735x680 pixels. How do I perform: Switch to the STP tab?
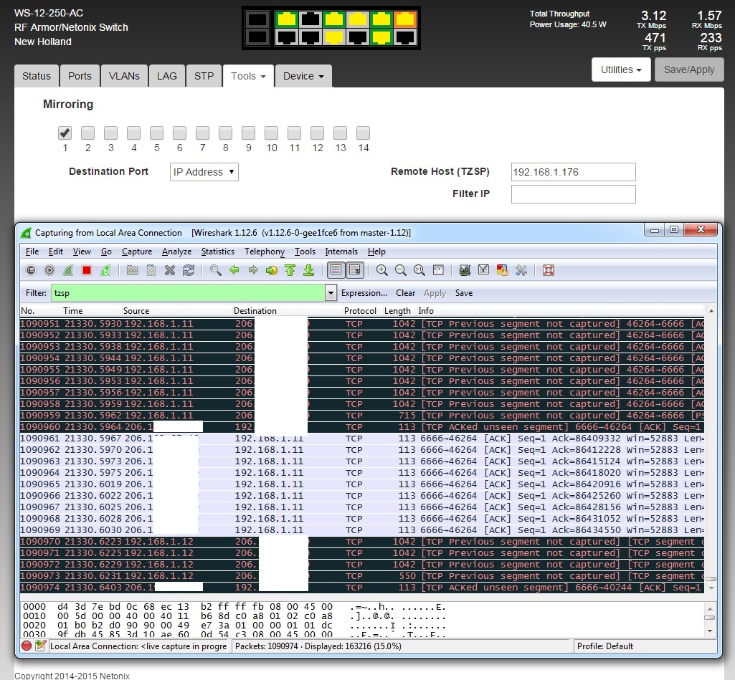tap(204, 76)
